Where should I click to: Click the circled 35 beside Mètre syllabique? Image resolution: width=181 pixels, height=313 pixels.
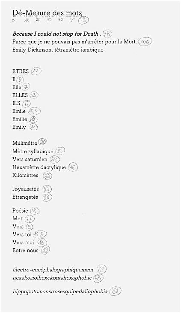pyautogui.click(x=60, y=151)
